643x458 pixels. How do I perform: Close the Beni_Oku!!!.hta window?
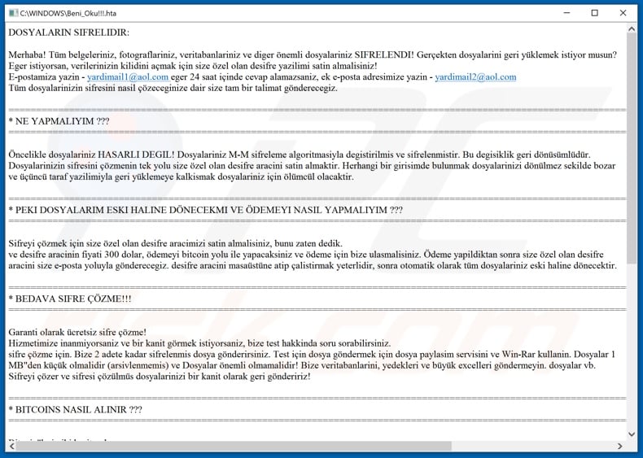click(x=623, y=13)
